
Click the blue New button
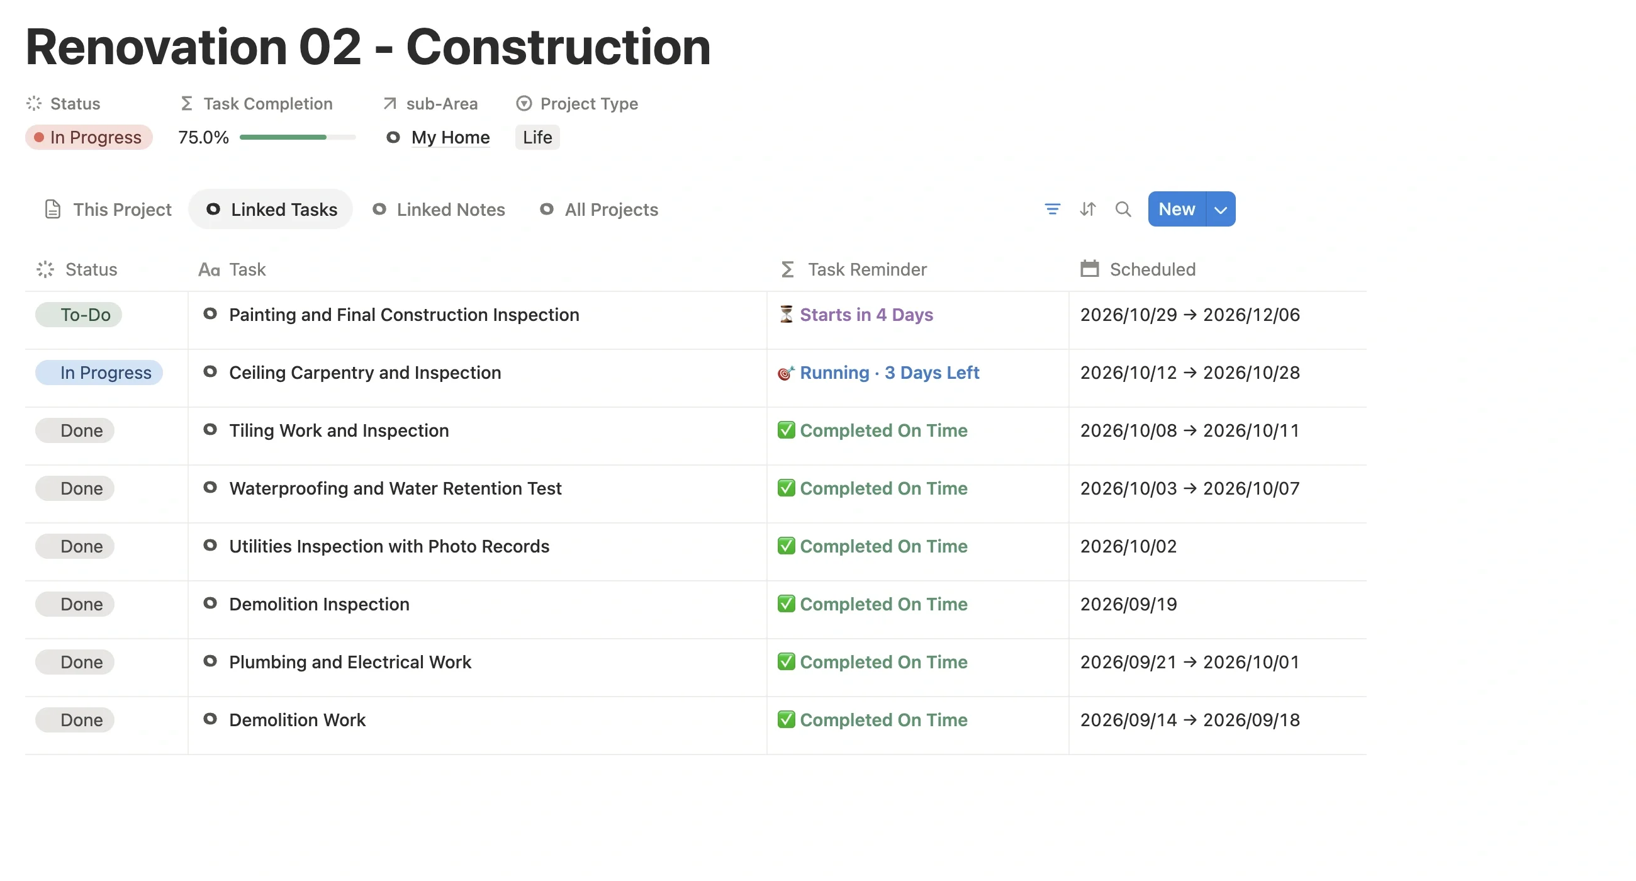click(x=1176, y=209)
